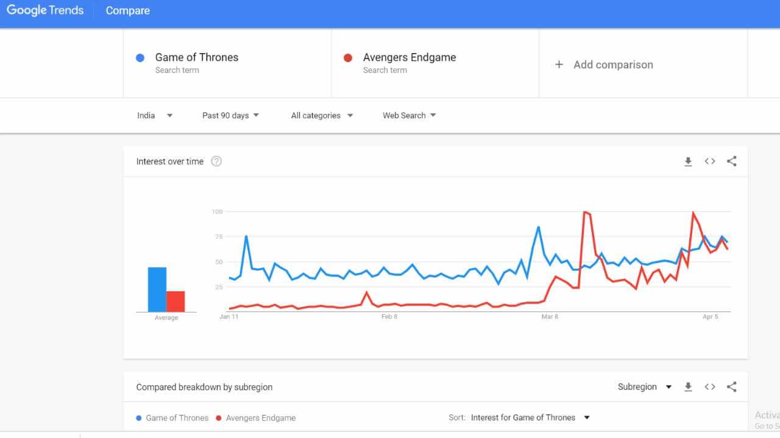Screen dimensions: 780x438
Task: Open the India location dropdown
Action: [x=154, y=115]
